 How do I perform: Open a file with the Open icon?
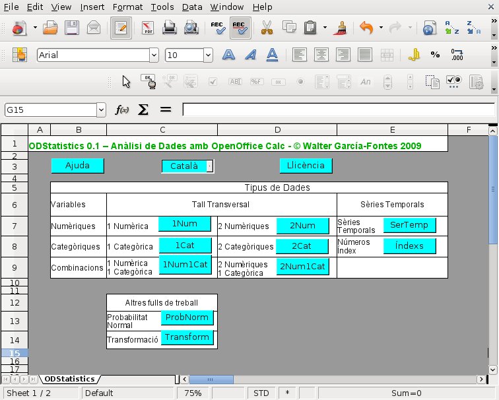coord(51,28)
